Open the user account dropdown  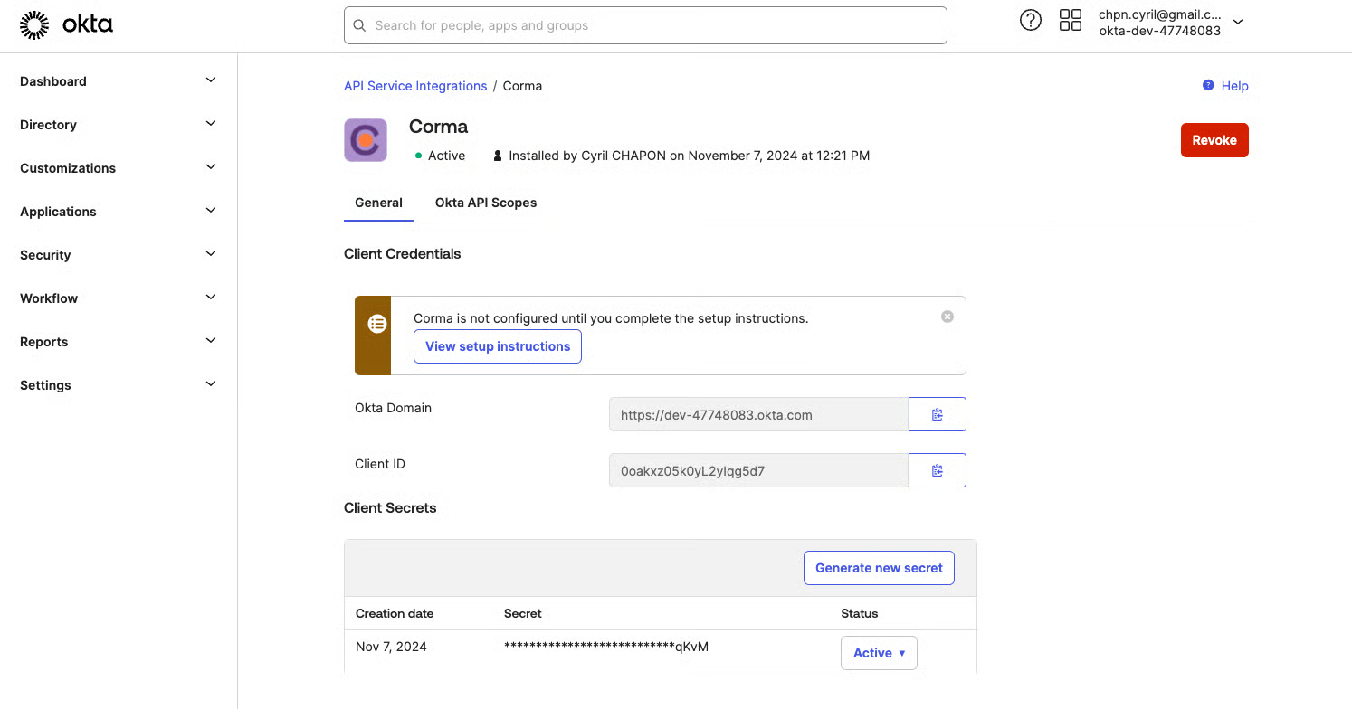tap(1238, 23)
